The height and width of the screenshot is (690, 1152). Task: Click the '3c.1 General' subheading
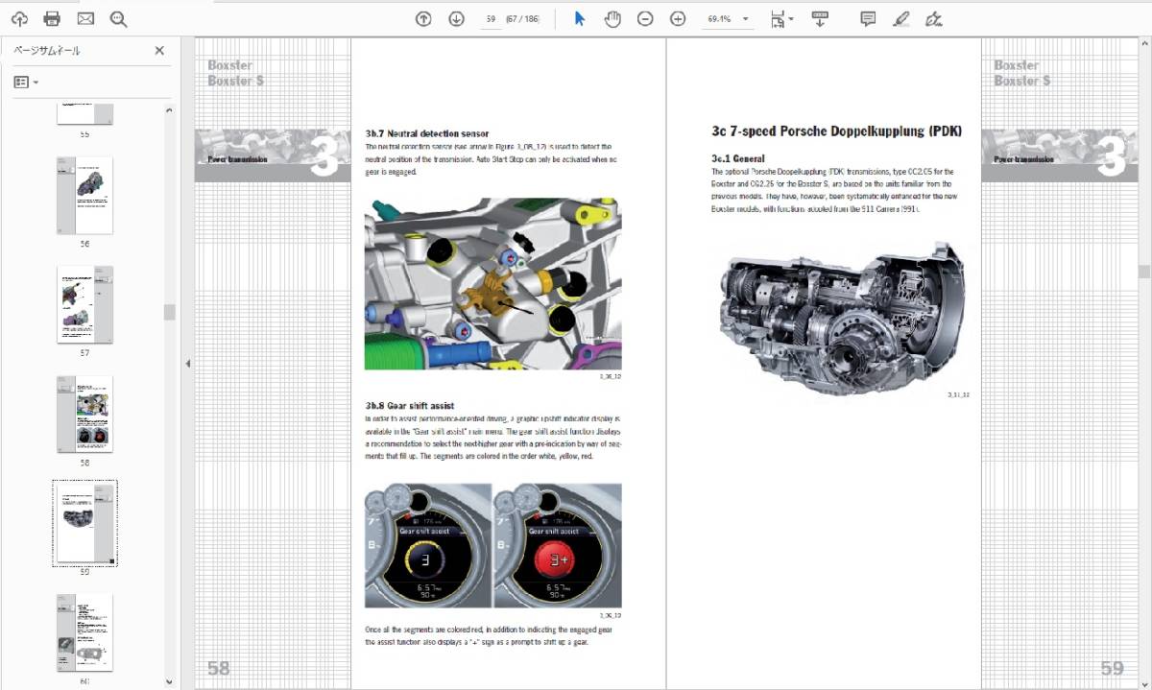coord(738,157)
